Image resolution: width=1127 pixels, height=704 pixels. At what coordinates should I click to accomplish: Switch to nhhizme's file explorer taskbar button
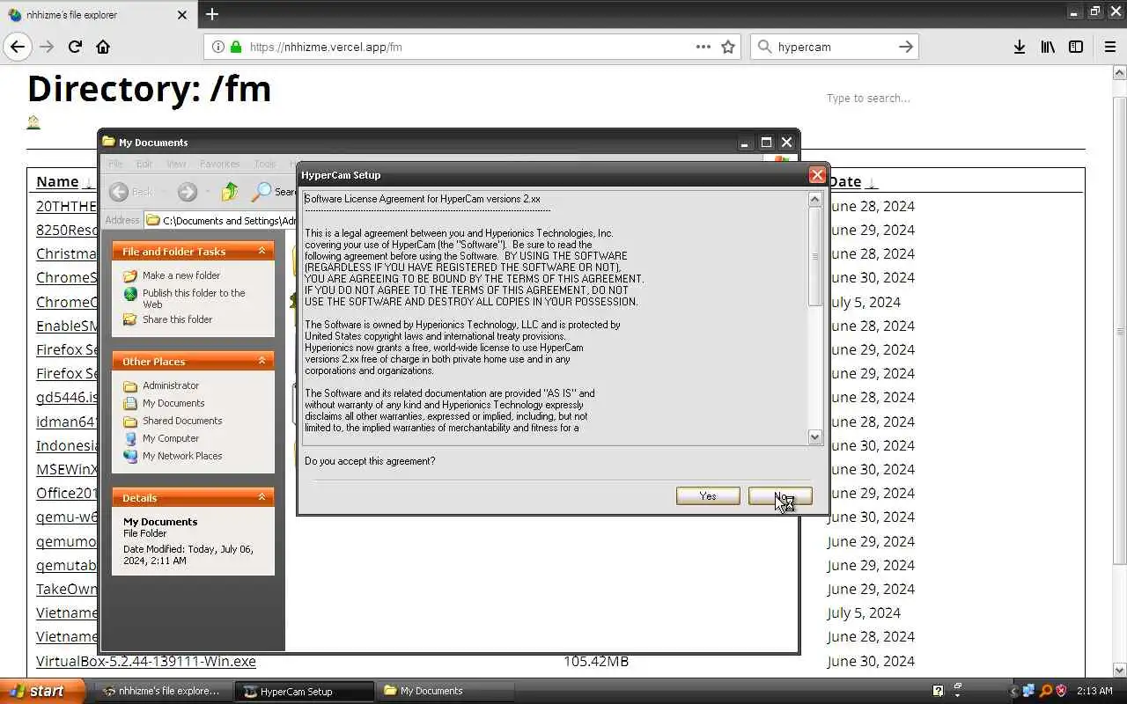click(162, 691)
